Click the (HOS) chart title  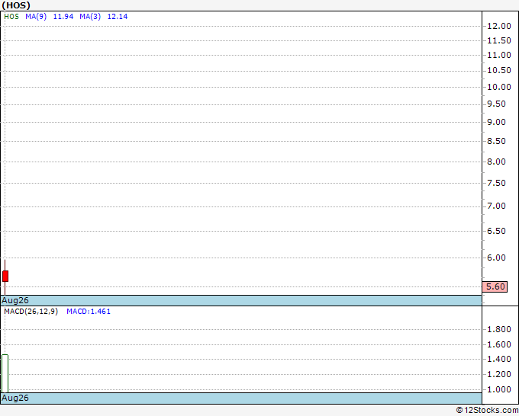click(x=16, y=5)
